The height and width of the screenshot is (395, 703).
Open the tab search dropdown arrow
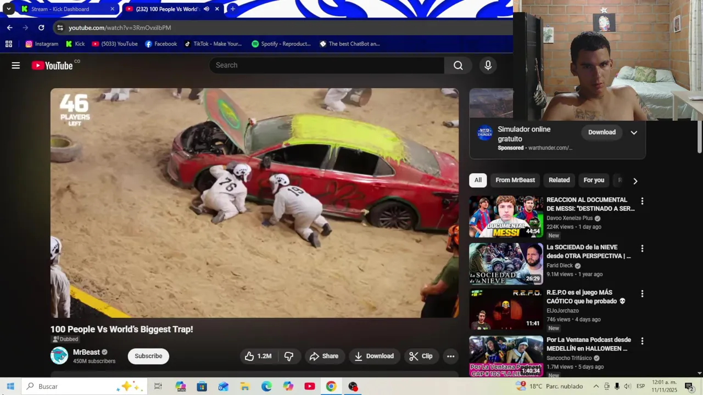[8, 9]
